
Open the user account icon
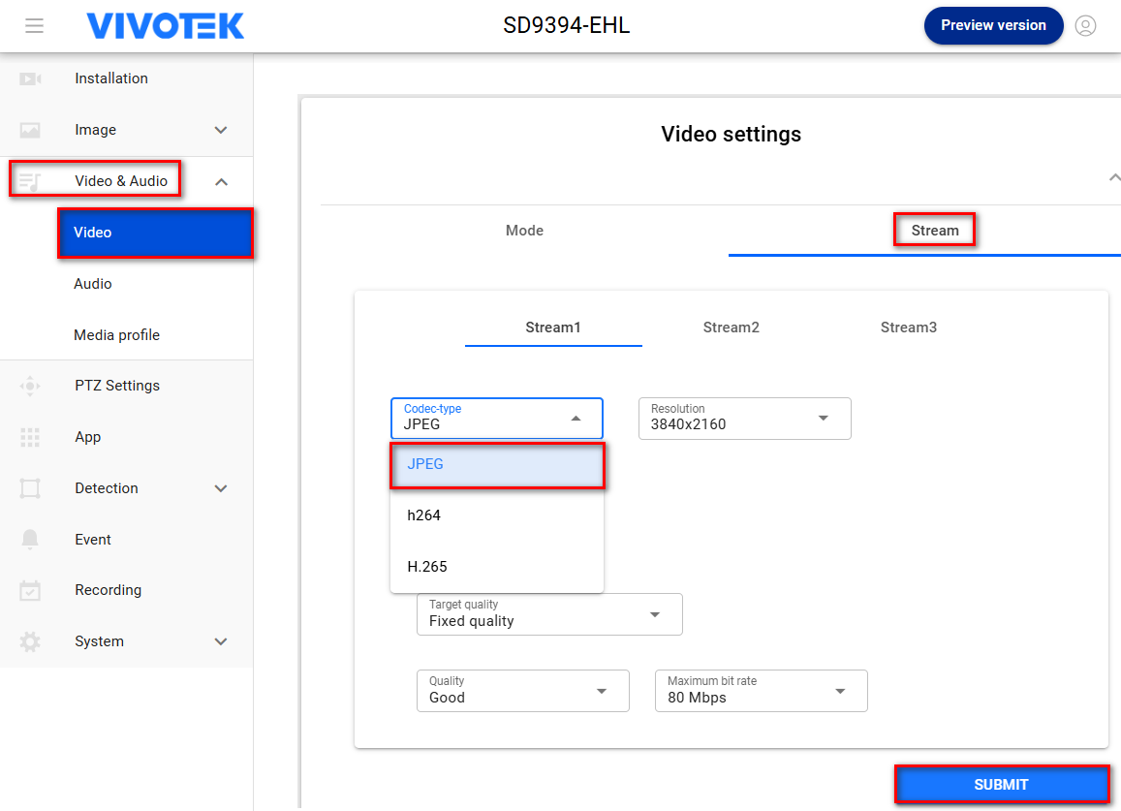pyautogui.click(x=1085, y=26)
